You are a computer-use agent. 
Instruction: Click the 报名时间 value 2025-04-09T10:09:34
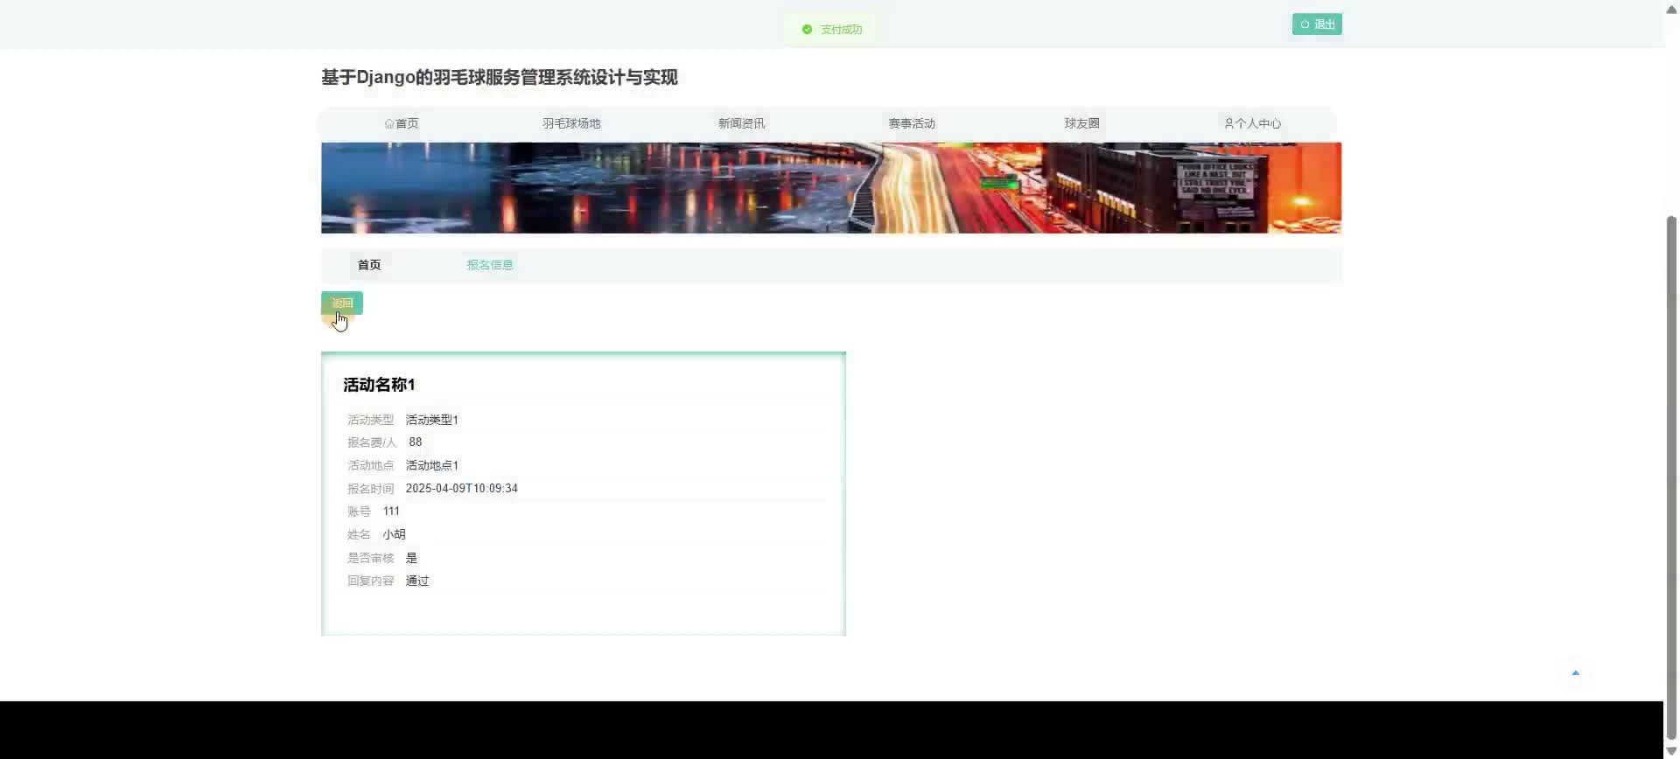[461, 489]
